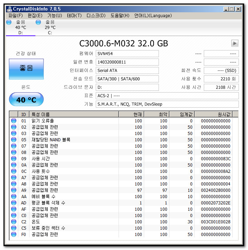This screenshot has height=250, width=248.
Task: Select the 읽기 오류율 attribute name
Action: [x=42, y=121]
